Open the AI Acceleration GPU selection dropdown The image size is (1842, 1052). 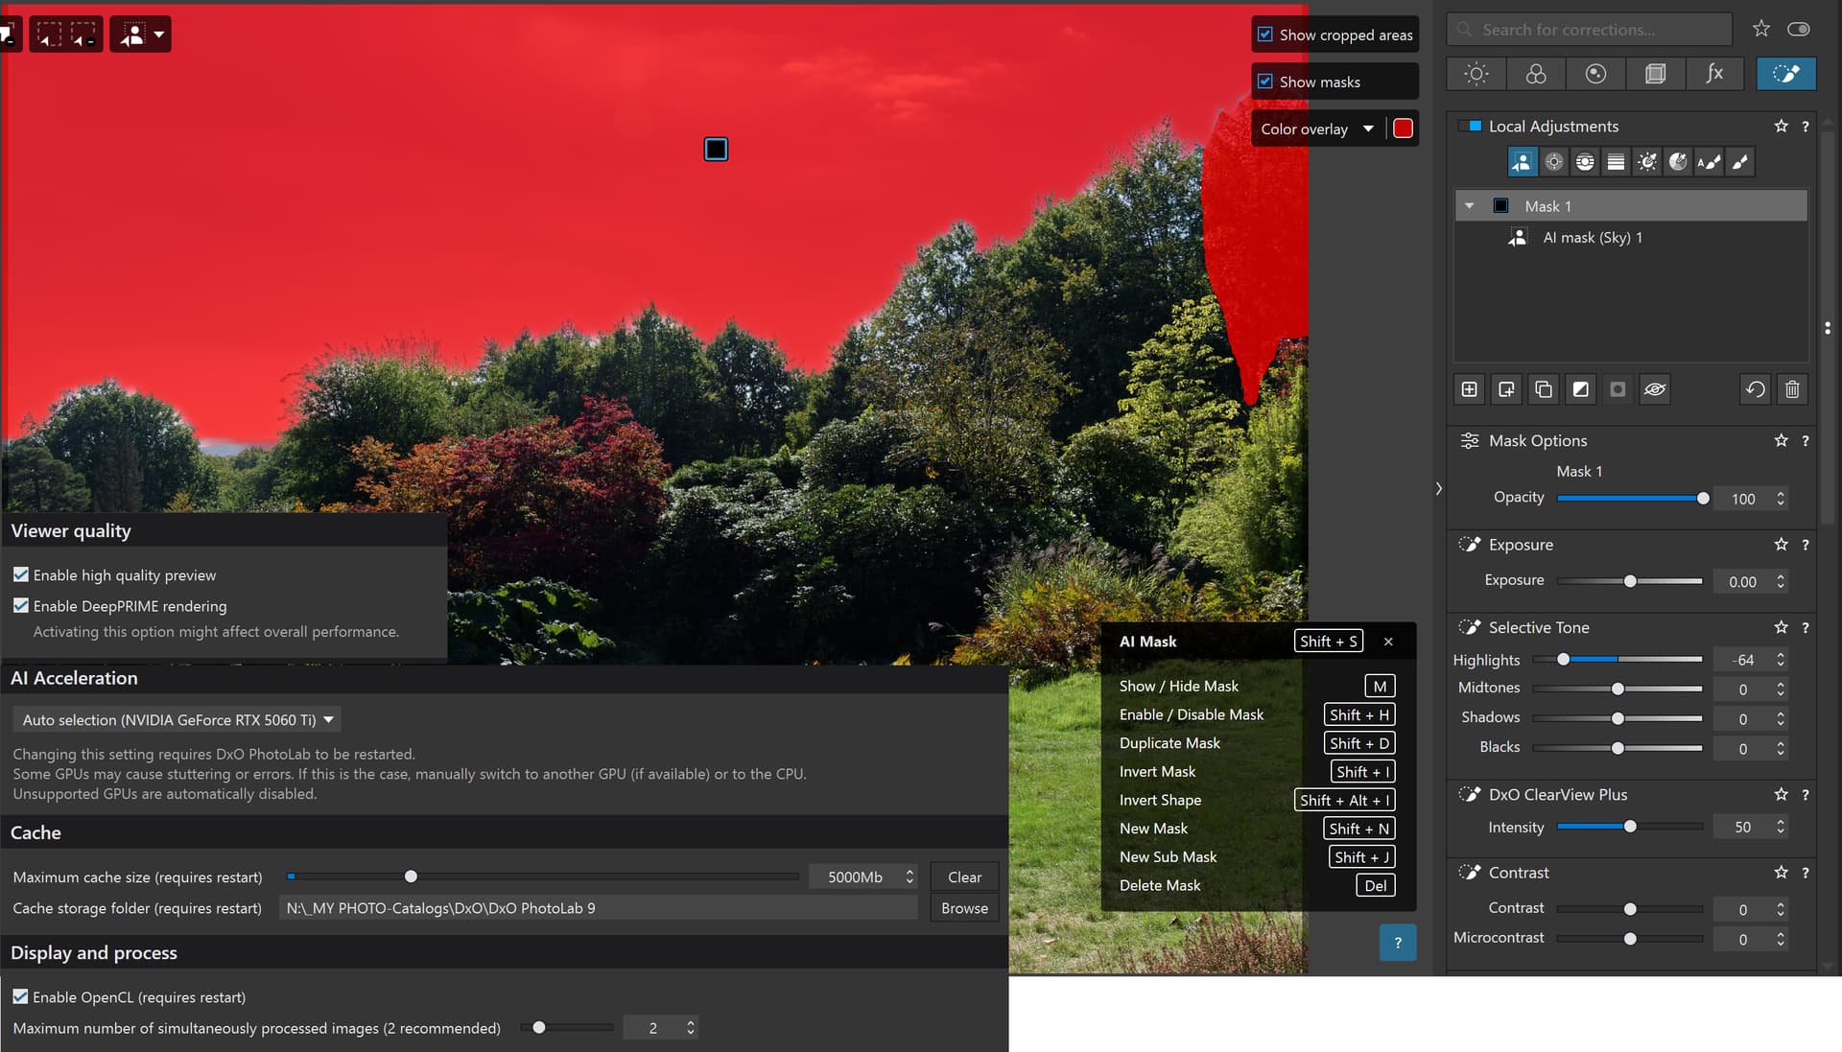(177, 719)
